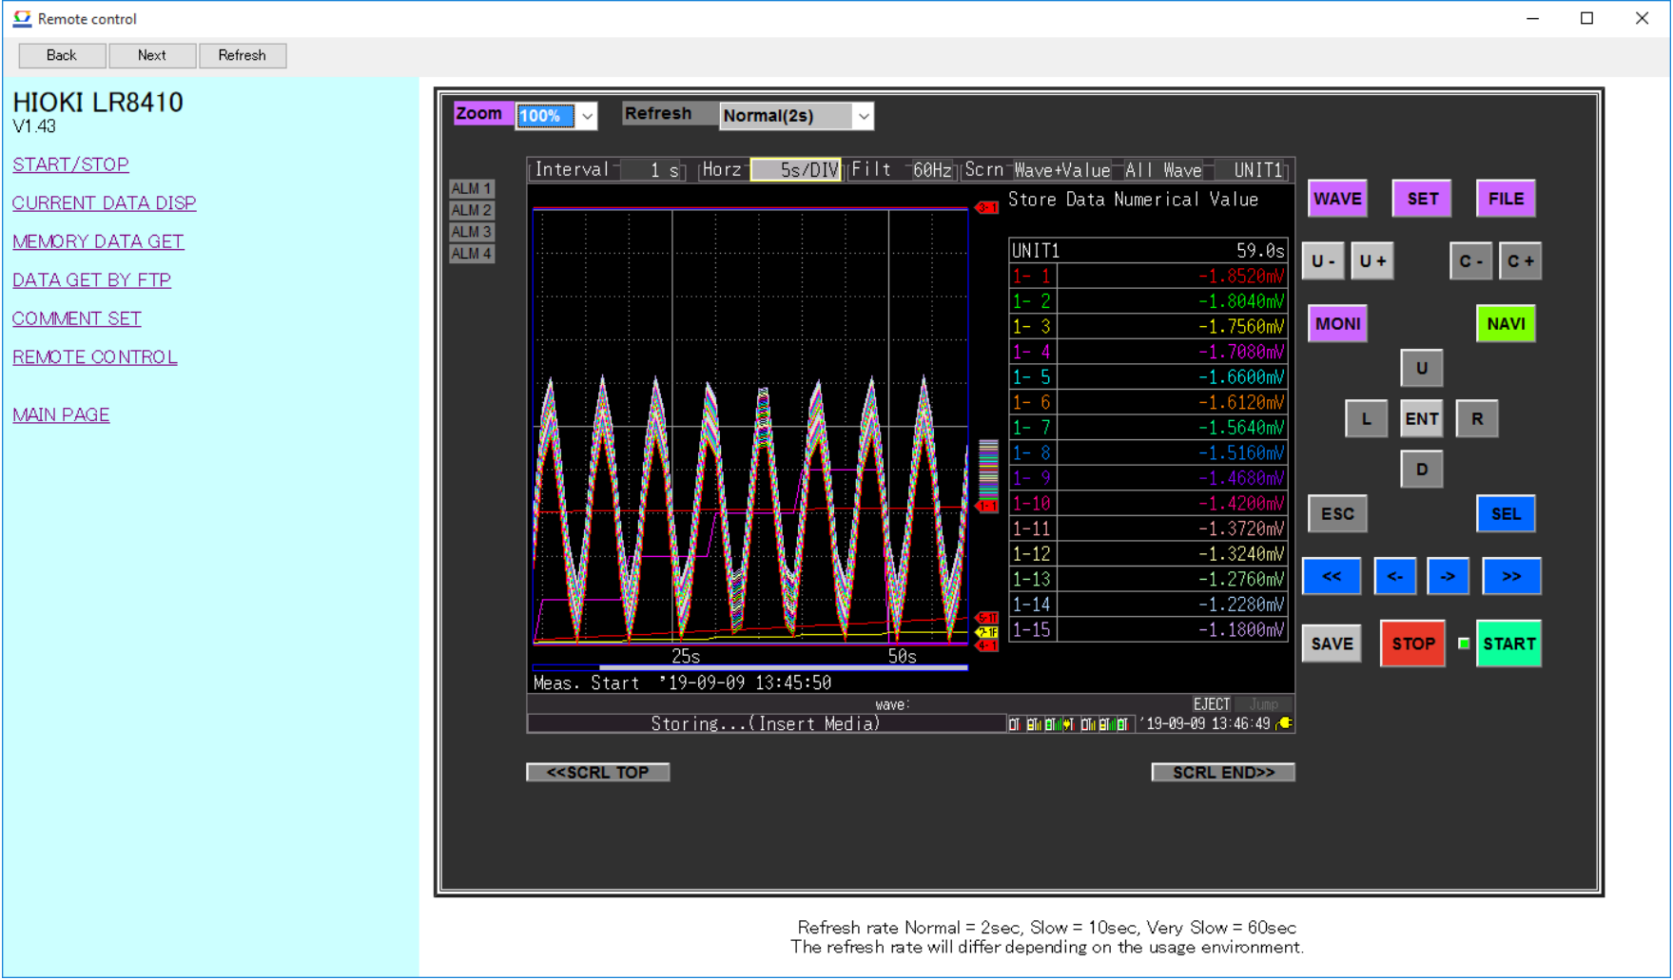Image resolution: width=1673 pixels, height=980 pixels.
Task: Click the ALM 3 alarm indicator
Action: click(471, 232)
